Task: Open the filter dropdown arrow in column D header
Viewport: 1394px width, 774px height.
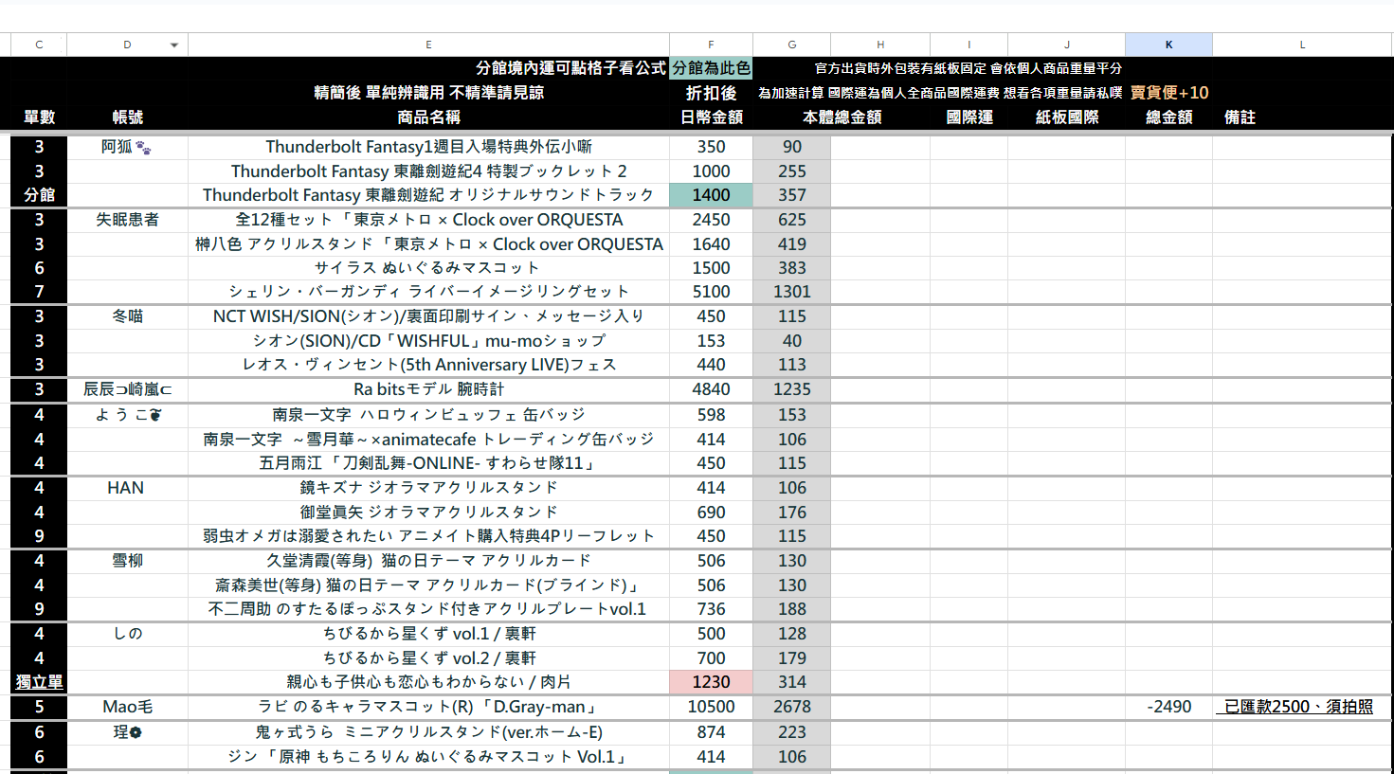Action: (x=174, y=45)
